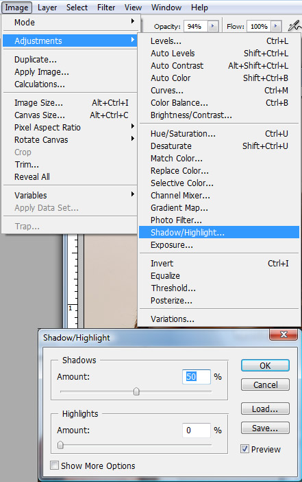Click the Save... button
The width and height of the screenshot is (302, 482).
pos(265,428)
